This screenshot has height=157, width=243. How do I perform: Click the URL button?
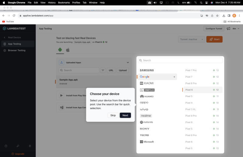(111, 70)
